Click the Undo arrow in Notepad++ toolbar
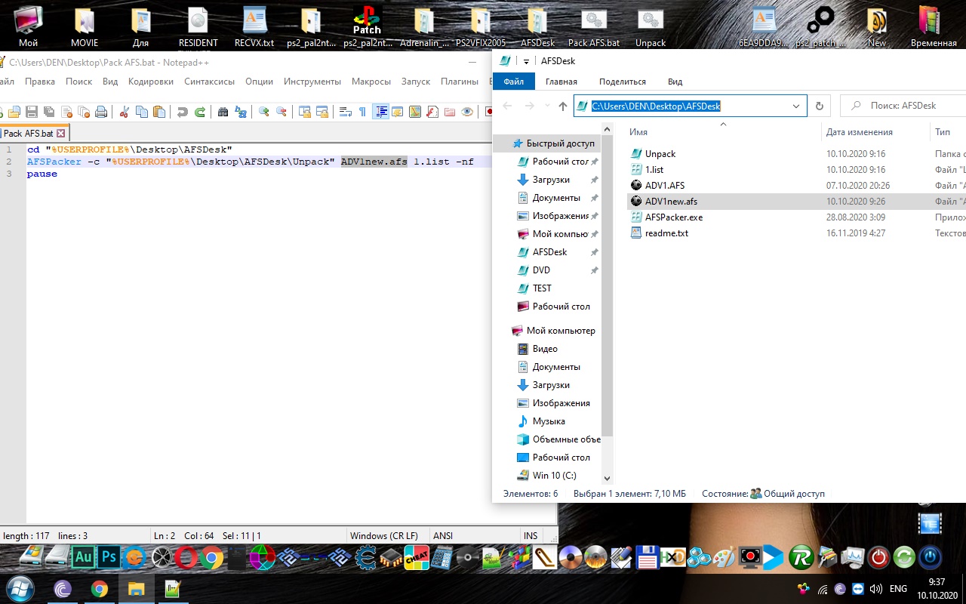This screenshot has height=604, width=966. (182, 112)
